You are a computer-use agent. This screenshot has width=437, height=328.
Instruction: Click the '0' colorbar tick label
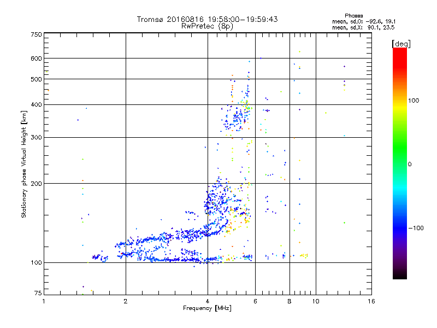(410, 165)
